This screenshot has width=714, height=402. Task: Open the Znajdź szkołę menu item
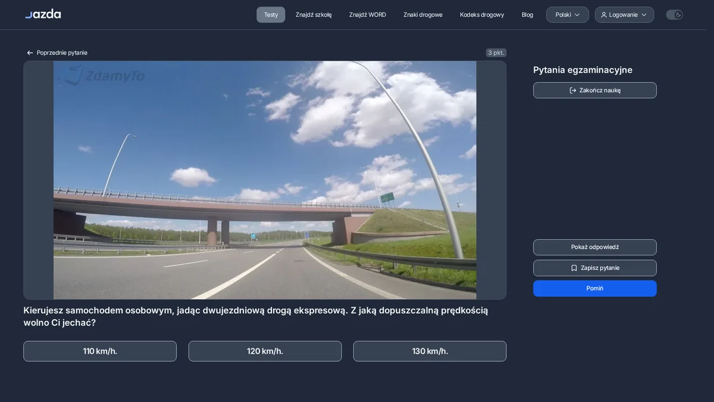314,15
